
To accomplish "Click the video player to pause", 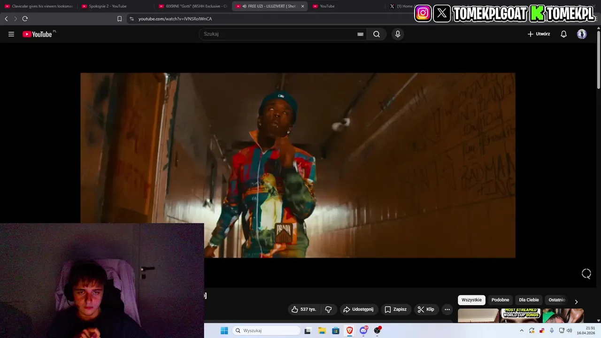I will pyautogui.click(x=298, y=165).
